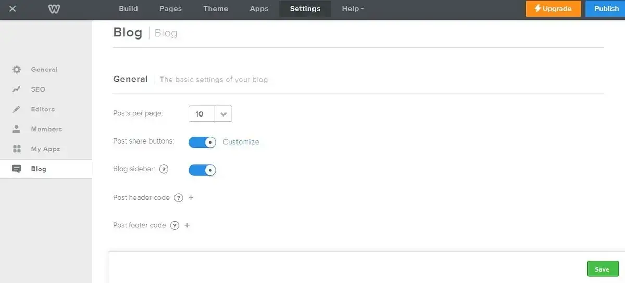
Task: Show help for Post footer code
Action: [x=175, y=225]
